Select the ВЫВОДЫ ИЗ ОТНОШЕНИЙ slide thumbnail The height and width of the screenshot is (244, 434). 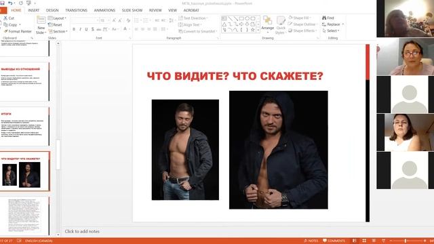pyautogui.click(x=24, y=81)
